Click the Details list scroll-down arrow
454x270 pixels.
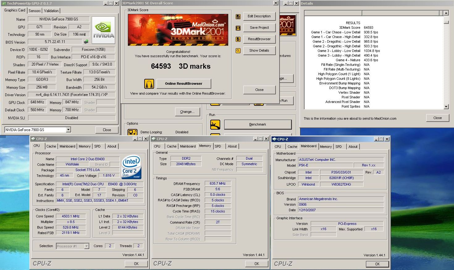pyautogui.click(x=446, y=107)
